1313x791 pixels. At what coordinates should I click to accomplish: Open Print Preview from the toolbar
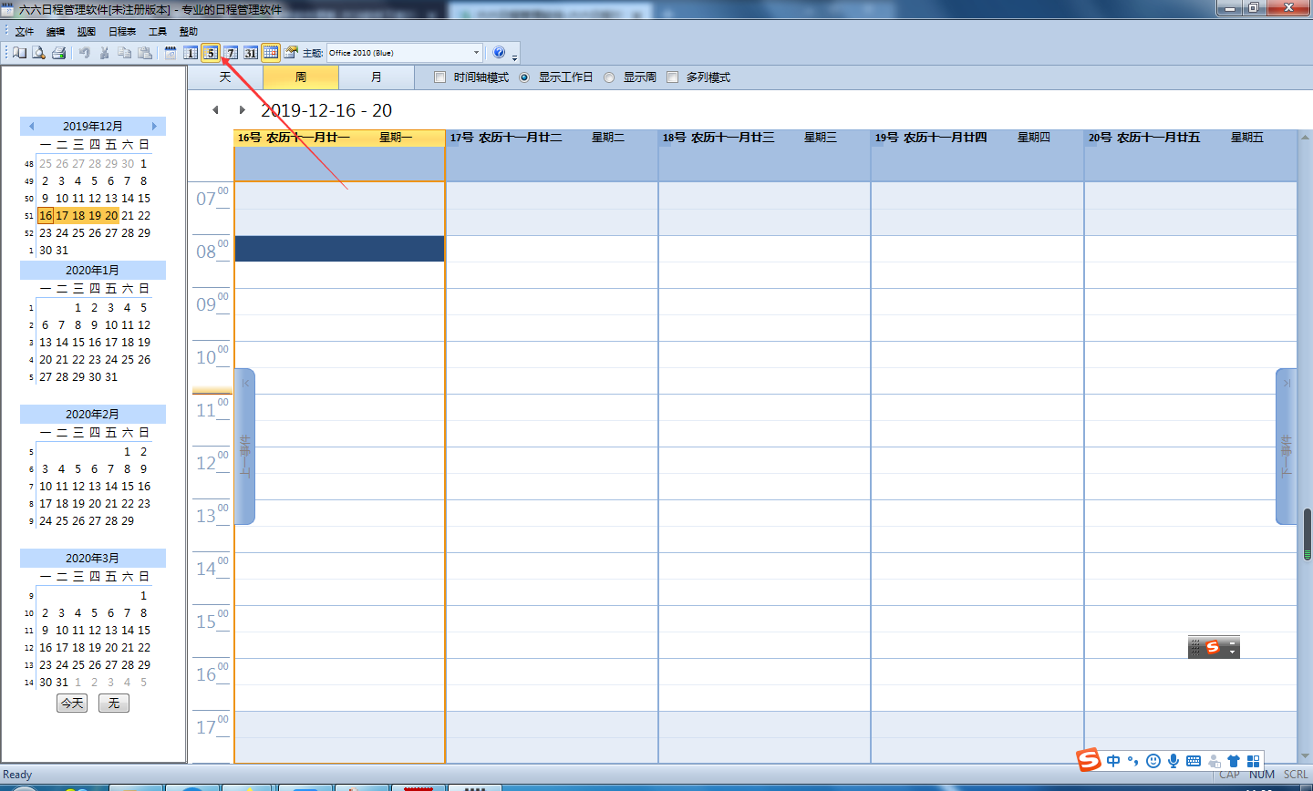pyautogui.click(x=38, y=53)
